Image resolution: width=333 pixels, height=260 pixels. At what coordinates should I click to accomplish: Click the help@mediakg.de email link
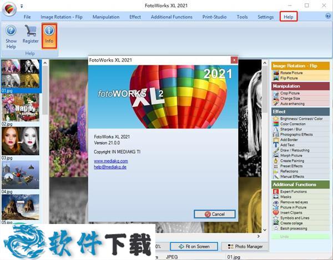(111, 166)
